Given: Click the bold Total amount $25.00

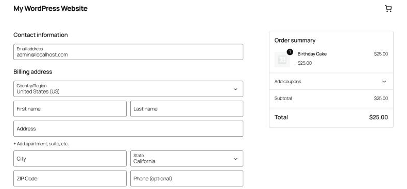Looking at the screenshot, I should [379, 117].
